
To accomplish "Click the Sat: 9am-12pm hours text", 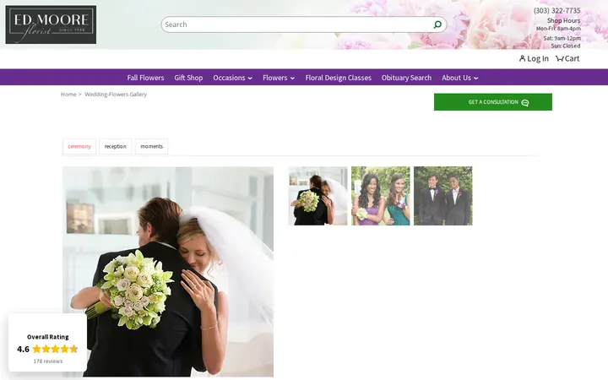I will 562,38.
